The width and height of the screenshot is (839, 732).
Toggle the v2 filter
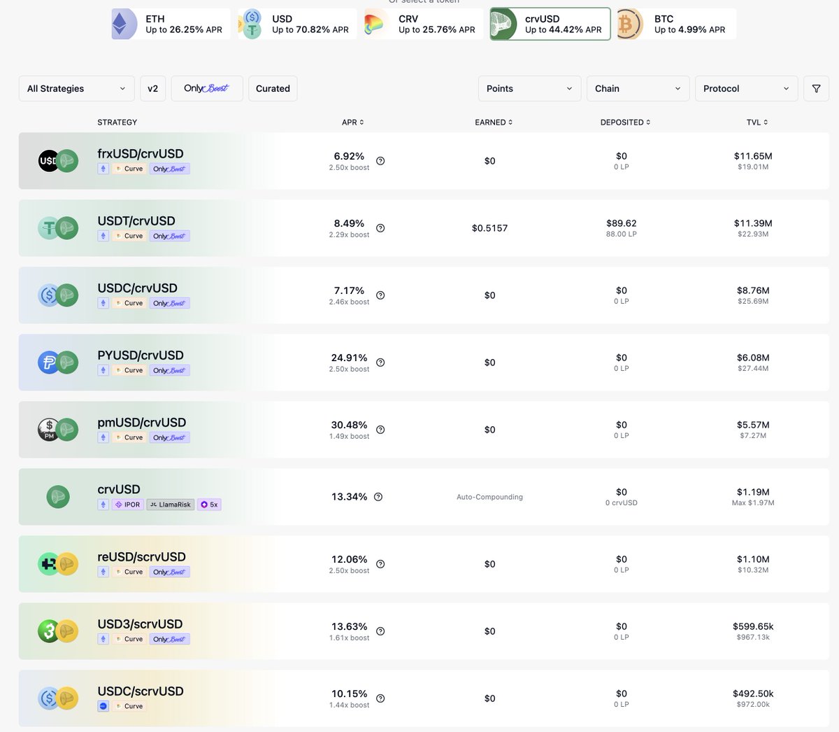153,89
